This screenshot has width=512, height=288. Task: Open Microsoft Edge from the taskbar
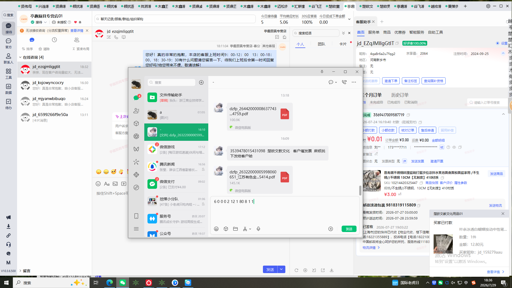click(x=109, y=283)
